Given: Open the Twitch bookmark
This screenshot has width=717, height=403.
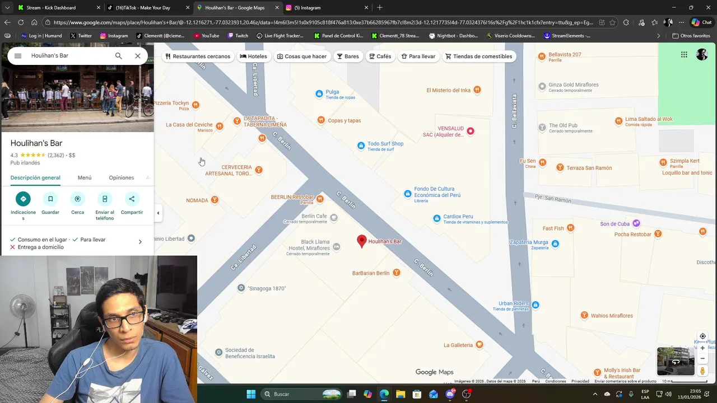Looking at the screenshot, I should [x=238, y=36].
